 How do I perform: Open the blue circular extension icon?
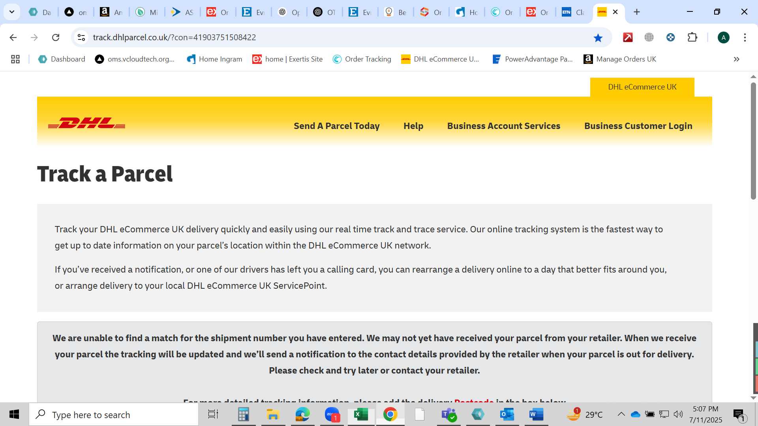tap(670, 37)
